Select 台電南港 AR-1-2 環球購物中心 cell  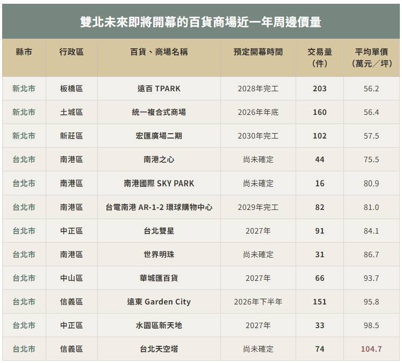pos(159,207)
